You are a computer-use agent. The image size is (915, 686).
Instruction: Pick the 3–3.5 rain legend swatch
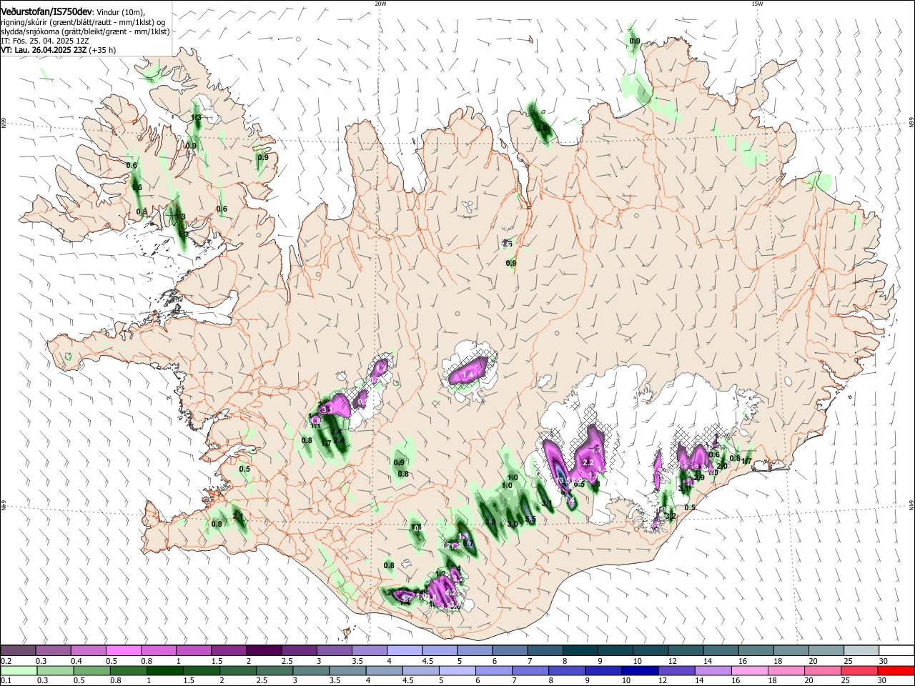click(311, 670)
